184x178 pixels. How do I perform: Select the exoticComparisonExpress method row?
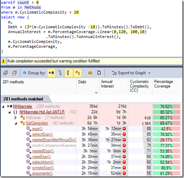(x=54, y=145)
